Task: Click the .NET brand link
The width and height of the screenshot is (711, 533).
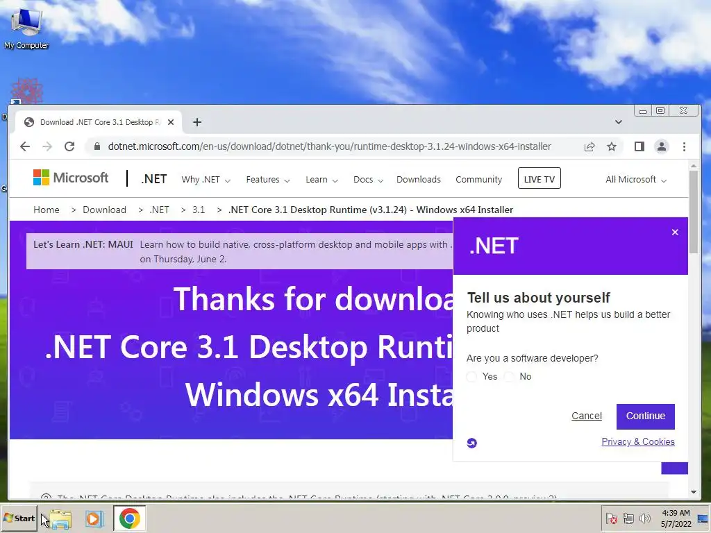Action: coord(154,179)
